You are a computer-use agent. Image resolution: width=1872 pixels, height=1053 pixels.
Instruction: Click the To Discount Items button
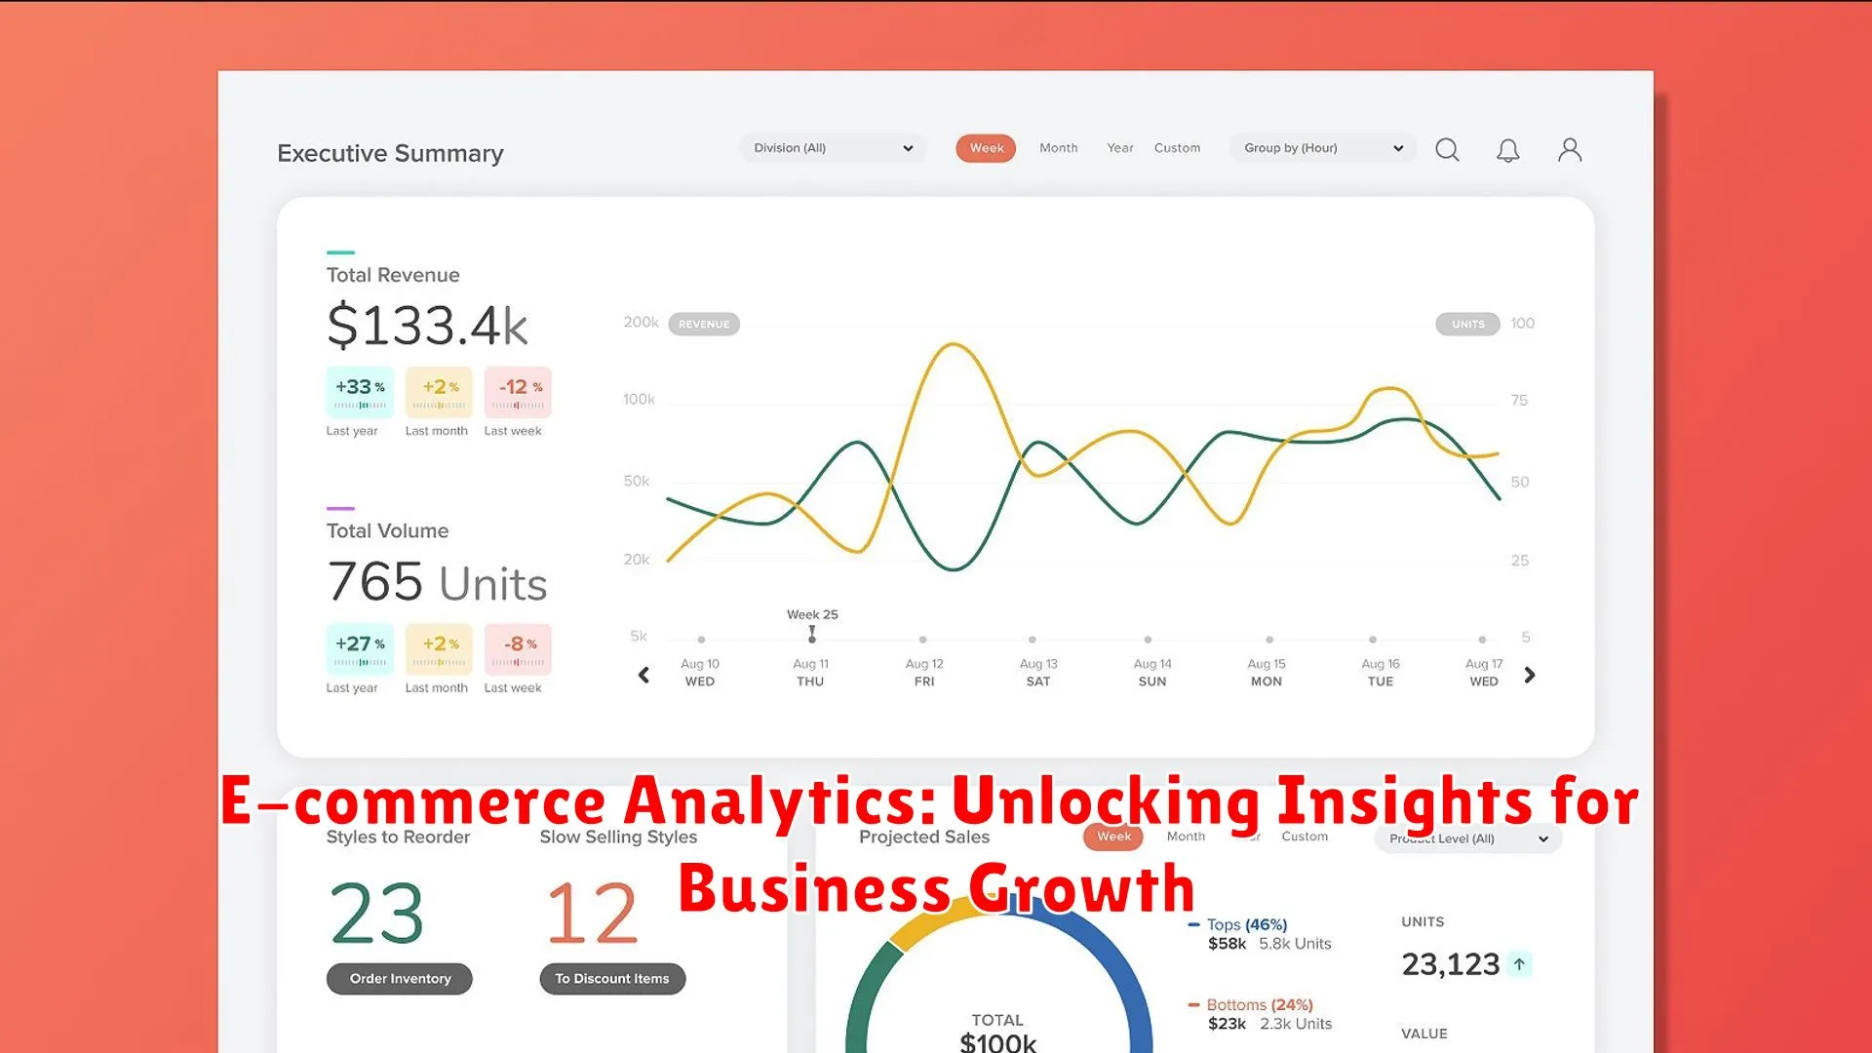coord(610,977)
